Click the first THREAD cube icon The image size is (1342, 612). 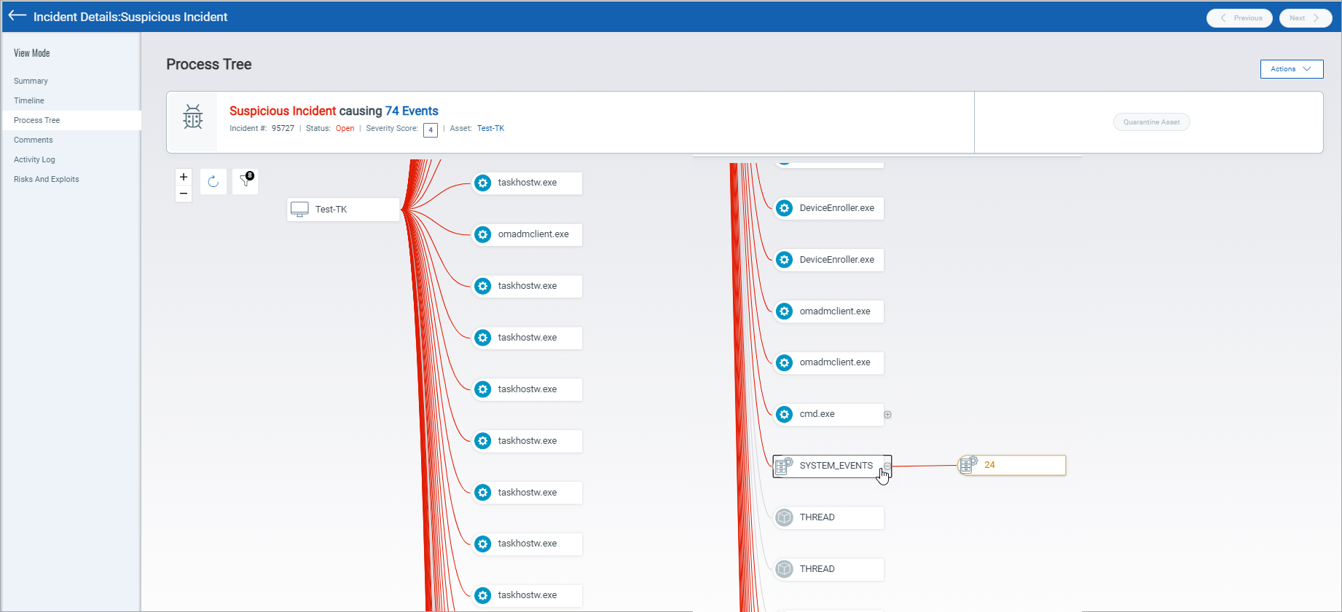pyautogui.click(x=784, y=517)
